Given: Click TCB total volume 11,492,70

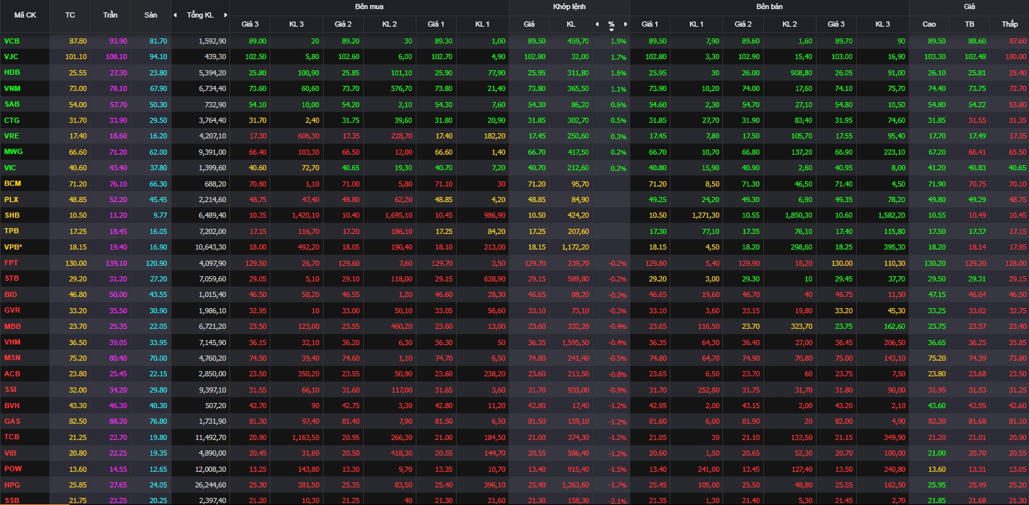Looking at the screenshot, I should point(210,437).
